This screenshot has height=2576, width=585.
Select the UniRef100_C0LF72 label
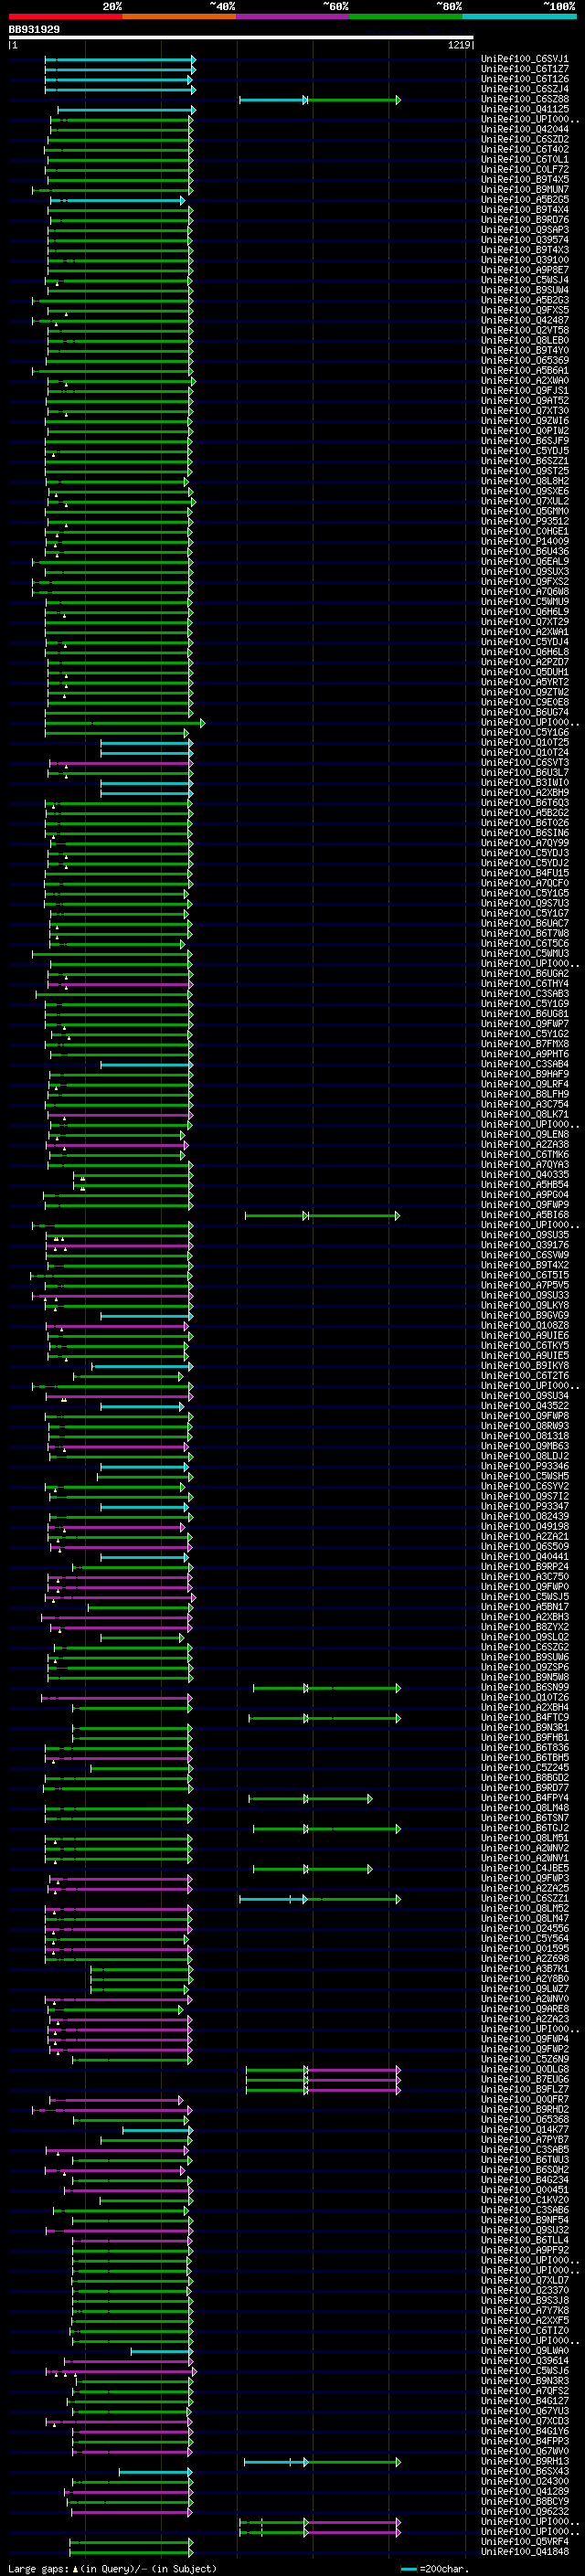(525, 169)
